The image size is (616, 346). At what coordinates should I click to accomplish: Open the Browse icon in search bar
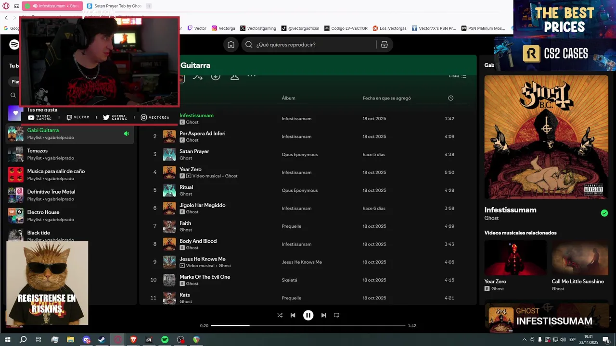click(x=384, y=45)
